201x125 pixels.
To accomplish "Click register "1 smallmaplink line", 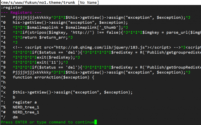I will 70,27.
